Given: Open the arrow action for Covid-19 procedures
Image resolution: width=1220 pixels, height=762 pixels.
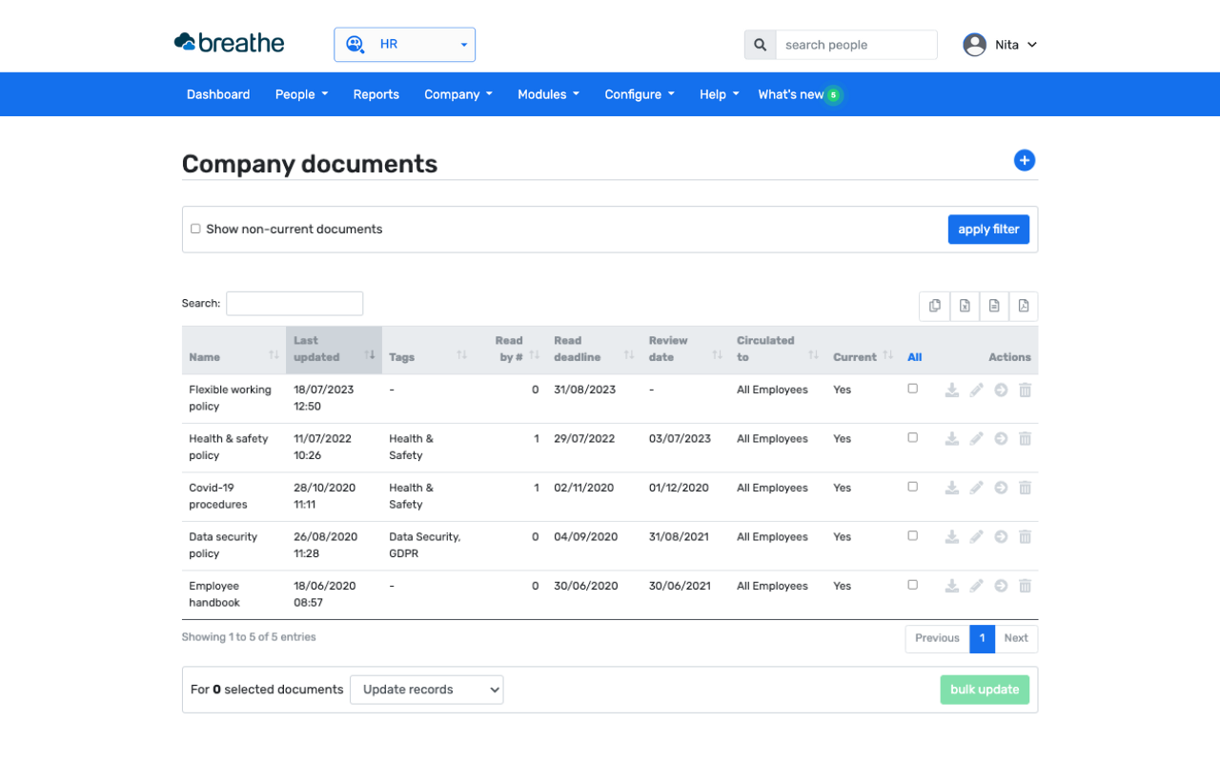Looking at the screenshot, I should tap(1001, 488).
